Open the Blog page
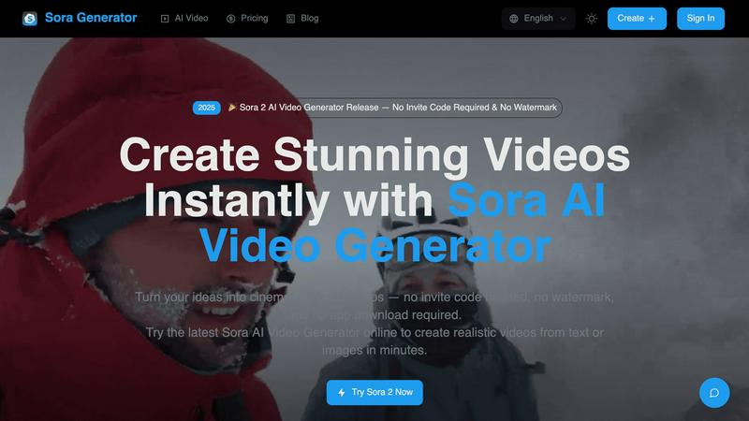 click(x=302, y=19)
